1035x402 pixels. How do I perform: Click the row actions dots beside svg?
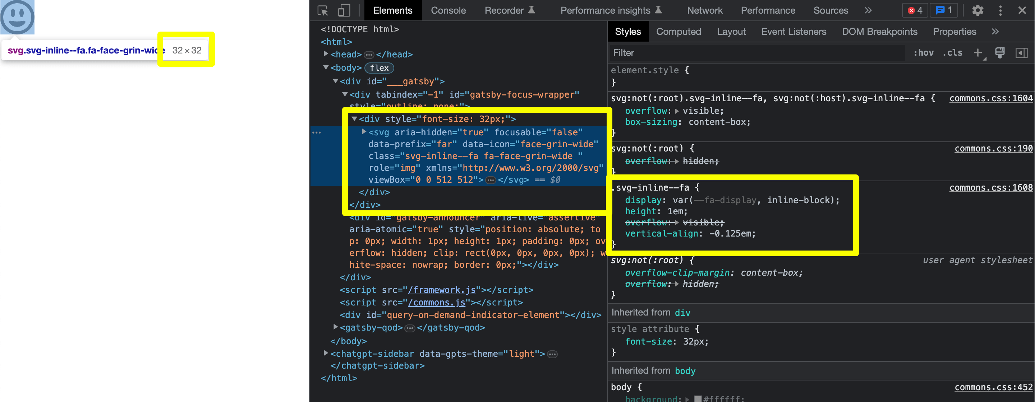click(x=317, y=132)
